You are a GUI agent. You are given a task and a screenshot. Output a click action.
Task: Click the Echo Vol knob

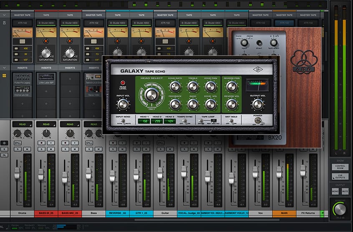click(x=210, y=104)
